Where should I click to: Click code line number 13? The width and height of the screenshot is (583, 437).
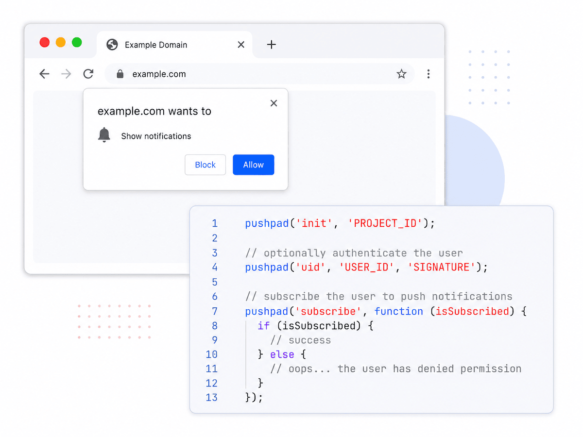coord(212,397)
